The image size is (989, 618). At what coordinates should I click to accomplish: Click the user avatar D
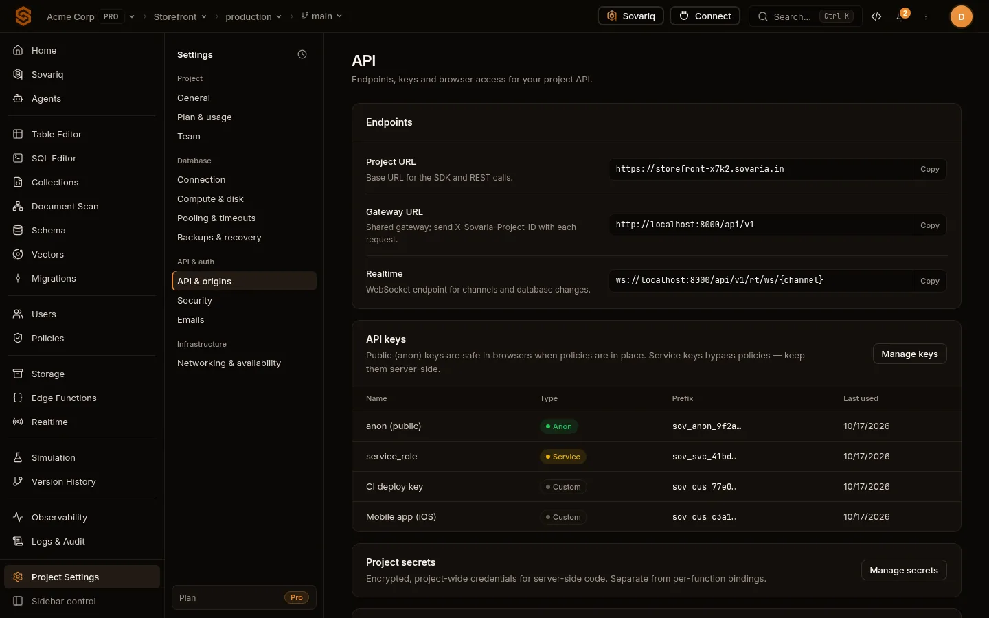[961, 16]
